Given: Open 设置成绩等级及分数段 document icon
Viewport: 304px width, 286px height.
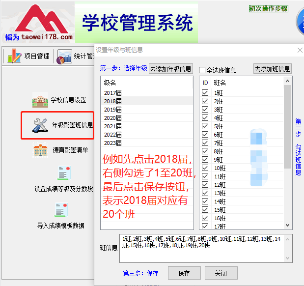Looking at the screenshot, I should [x=64, y=173].
